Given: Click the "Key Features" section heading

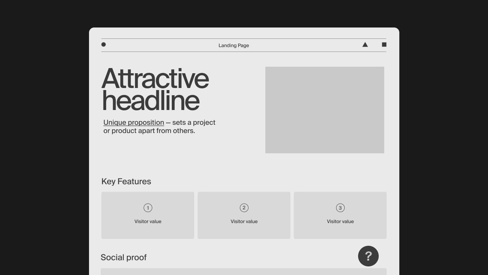Looking at the screenshot, I should click(x=126, y=181).
